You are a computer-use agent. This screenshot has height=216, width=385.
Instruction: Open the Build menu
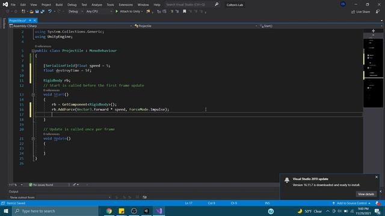coord(59,5)
